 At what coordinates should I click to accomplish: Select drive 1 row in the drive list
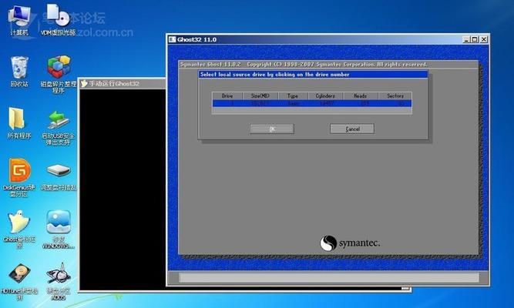(312, 103)
